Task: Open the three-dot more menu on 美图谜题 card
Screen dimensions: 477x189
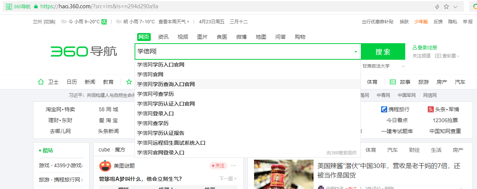Action: 234,165
